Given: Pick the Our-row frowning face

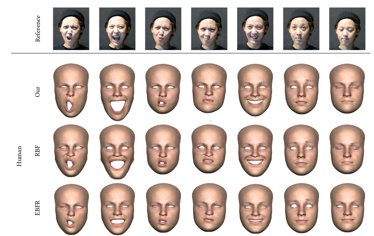Looking at the screenshot, I should coord(209,88).
